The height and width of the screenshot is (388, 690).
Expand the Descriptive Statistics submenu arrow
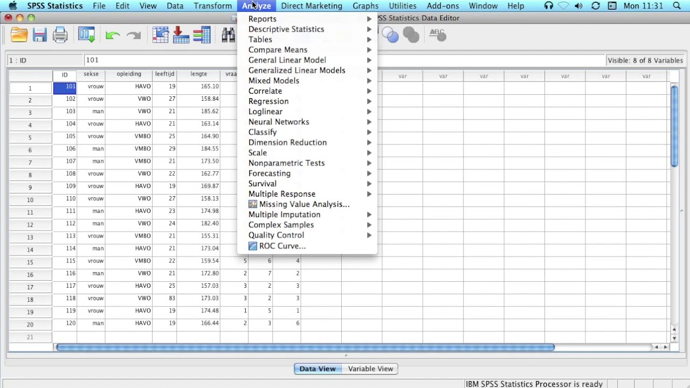[x=369, y=29]
